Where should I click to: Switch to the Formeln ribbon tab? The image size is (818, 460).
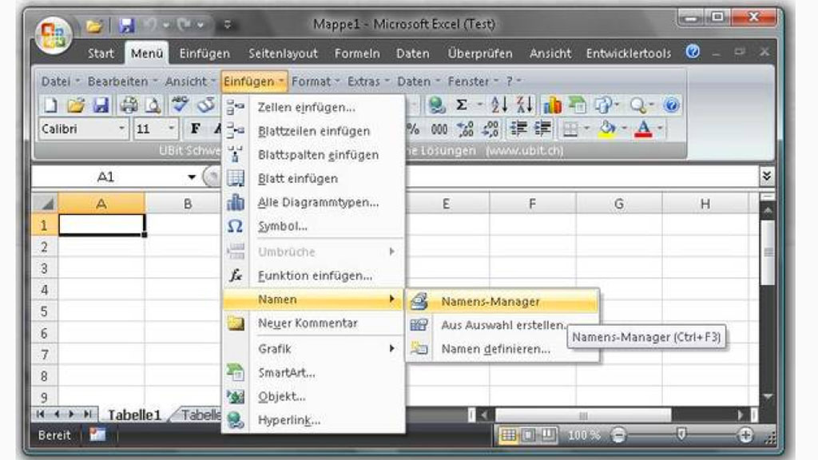click(x=359, y=54)
